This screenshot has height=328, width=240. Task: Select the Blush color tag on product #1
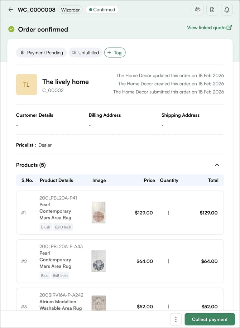45,227
